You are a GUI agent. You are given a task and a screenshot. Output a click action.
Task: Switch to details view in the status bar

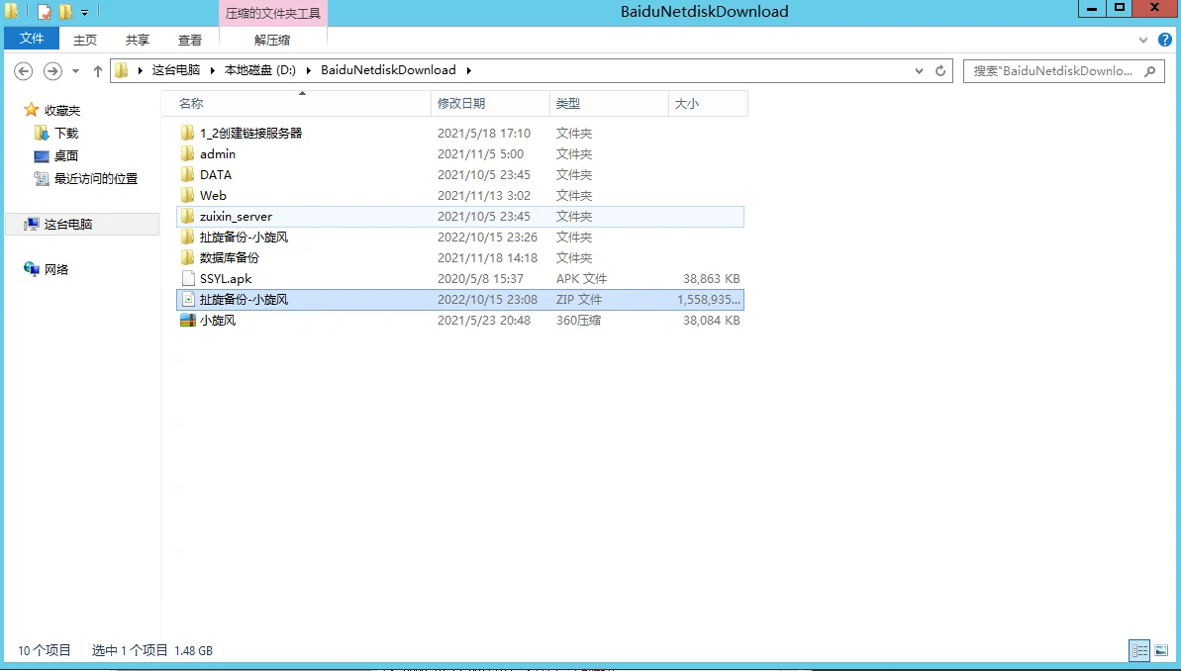(1139, 650)
